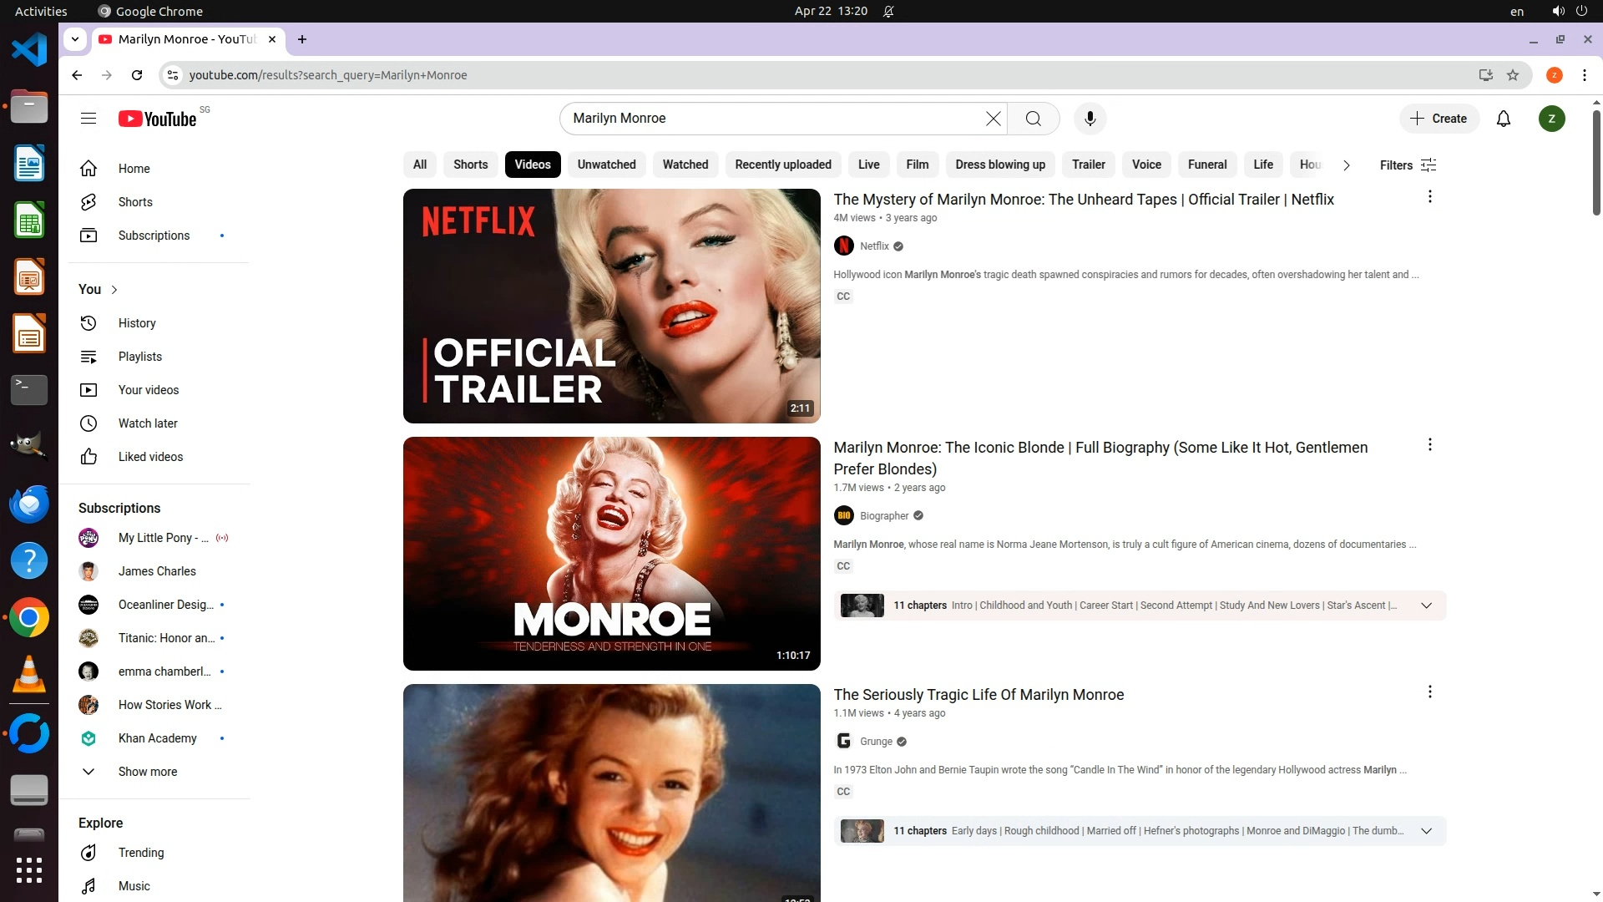Image resolution: width=1603 pixels, height=902 pixels.
Task: Select the Unwatched filter chip
Action: pos(606,165)
